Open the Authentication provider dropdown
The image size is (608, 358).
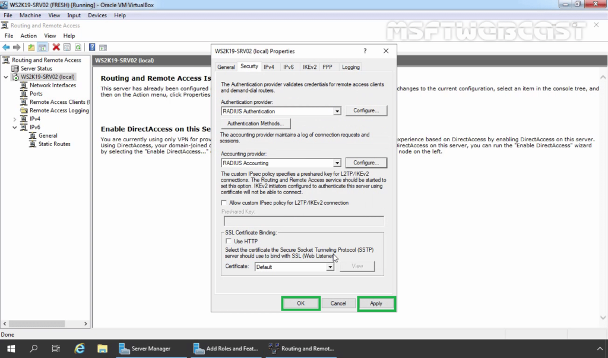tap(337, 111)
